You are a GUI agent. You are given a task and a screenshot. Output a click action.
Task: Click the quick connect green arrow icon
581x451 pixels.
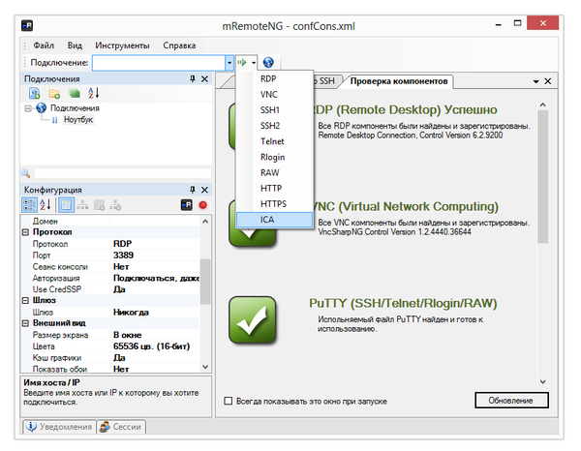point(242,63)
